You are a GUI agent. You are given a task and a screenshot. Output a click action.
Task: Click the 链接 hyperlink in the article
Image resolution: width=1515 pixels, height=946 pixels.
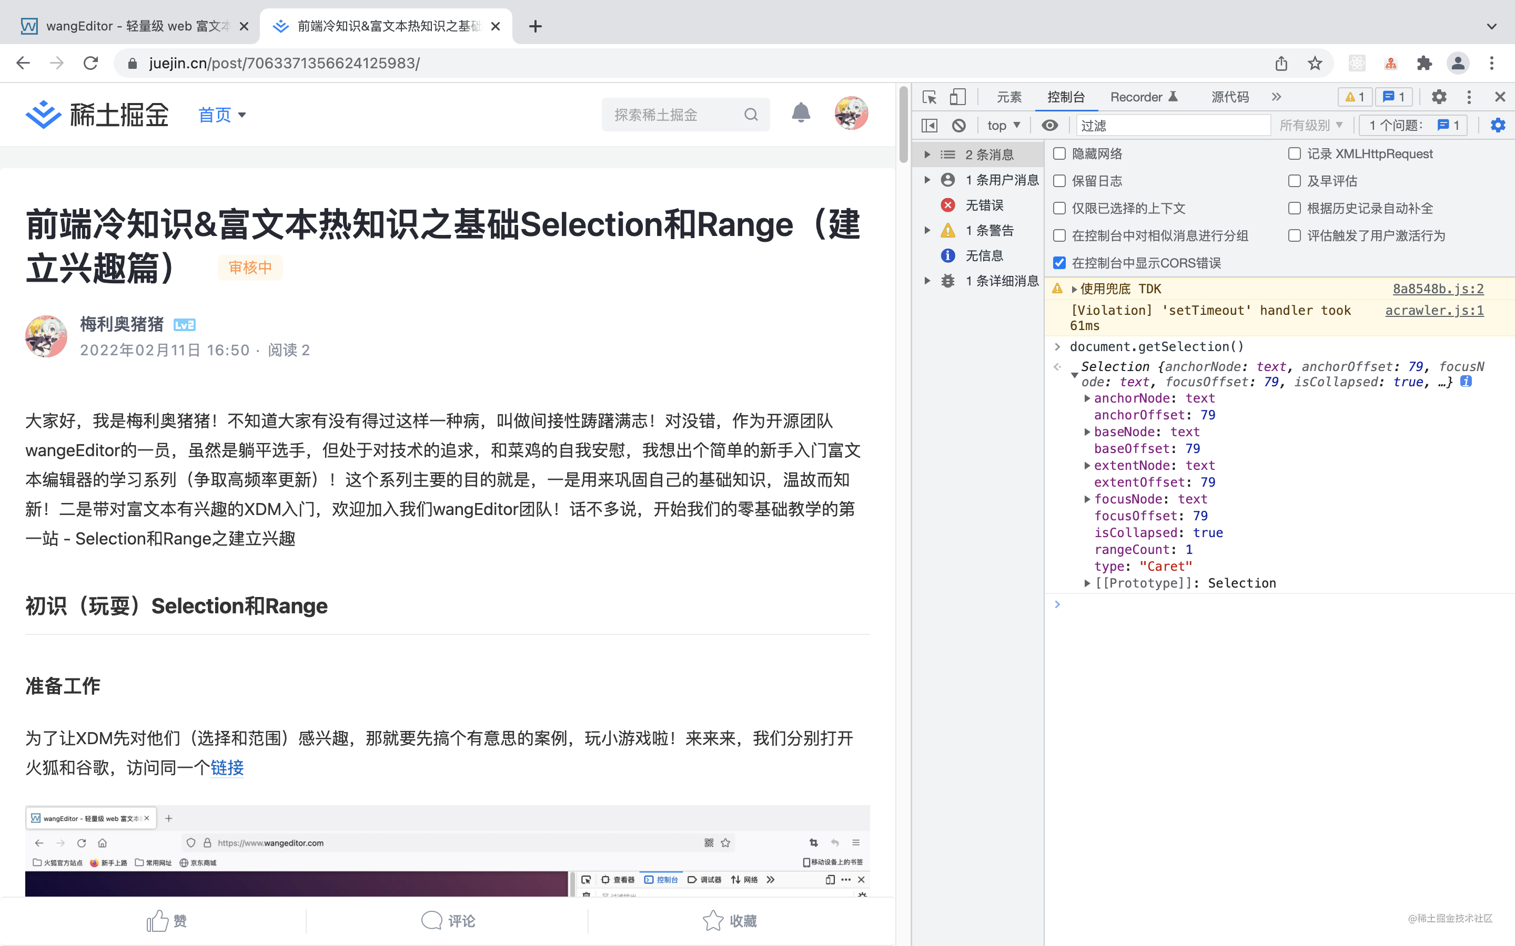[227, 768]
